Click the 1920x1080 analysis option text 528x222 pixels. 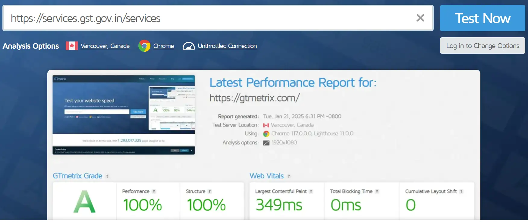284,143
